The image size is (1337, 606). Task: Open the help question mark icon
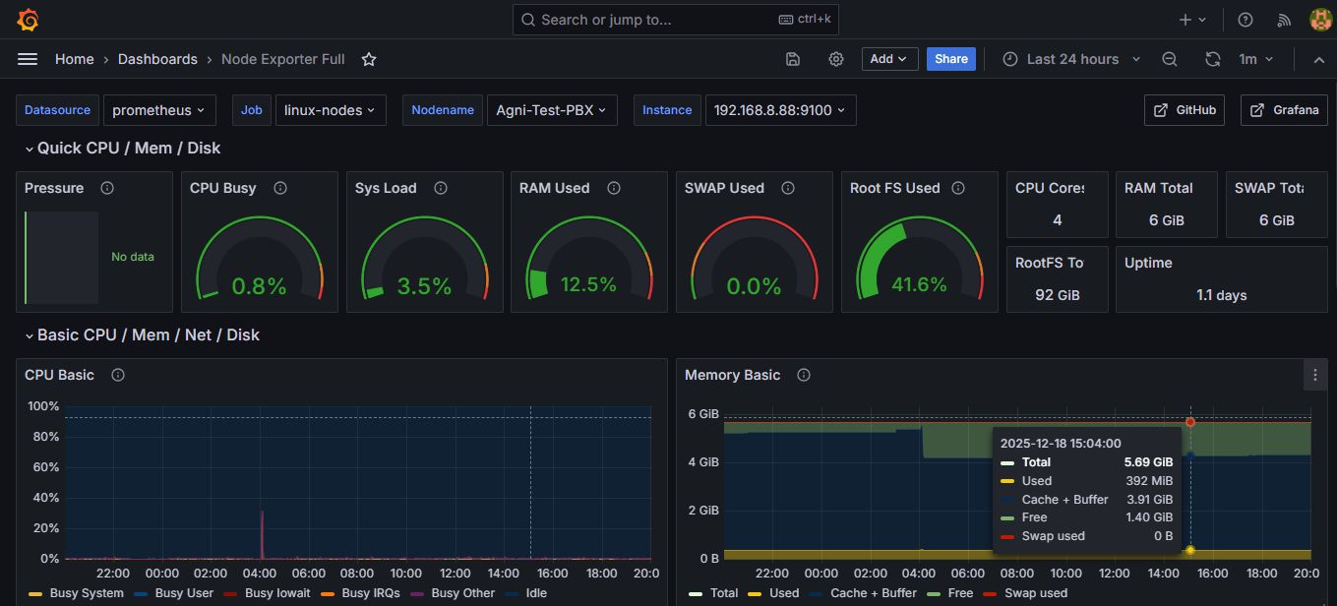(1246, 20)
